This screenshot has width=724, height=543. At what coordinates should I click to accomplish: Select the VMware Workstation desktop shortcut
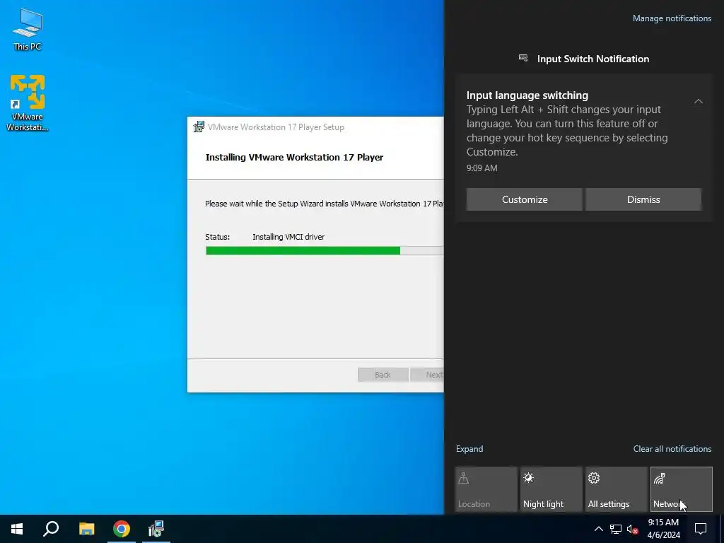click(x=28, y=103)
